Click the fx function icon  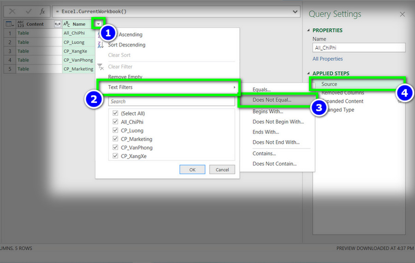(42, 11)
